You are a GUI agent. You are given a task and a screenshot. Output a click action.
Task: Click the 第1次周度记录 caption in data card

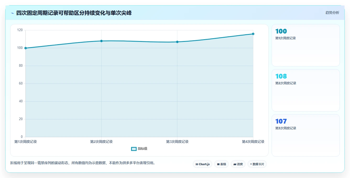click(286, 38)
